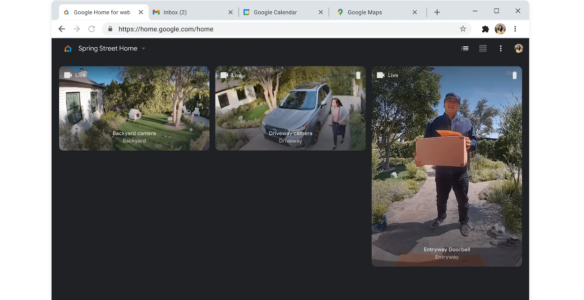Viewport: 584px width, 300px height.
Task: Reload the current page
Action: [x=92, y=29]
